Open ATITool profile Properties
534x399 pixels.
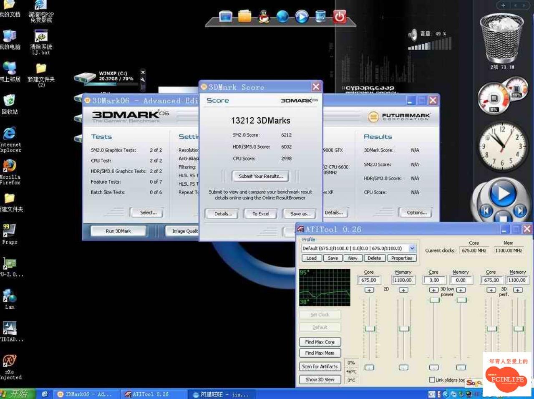[x=402, y=258]
